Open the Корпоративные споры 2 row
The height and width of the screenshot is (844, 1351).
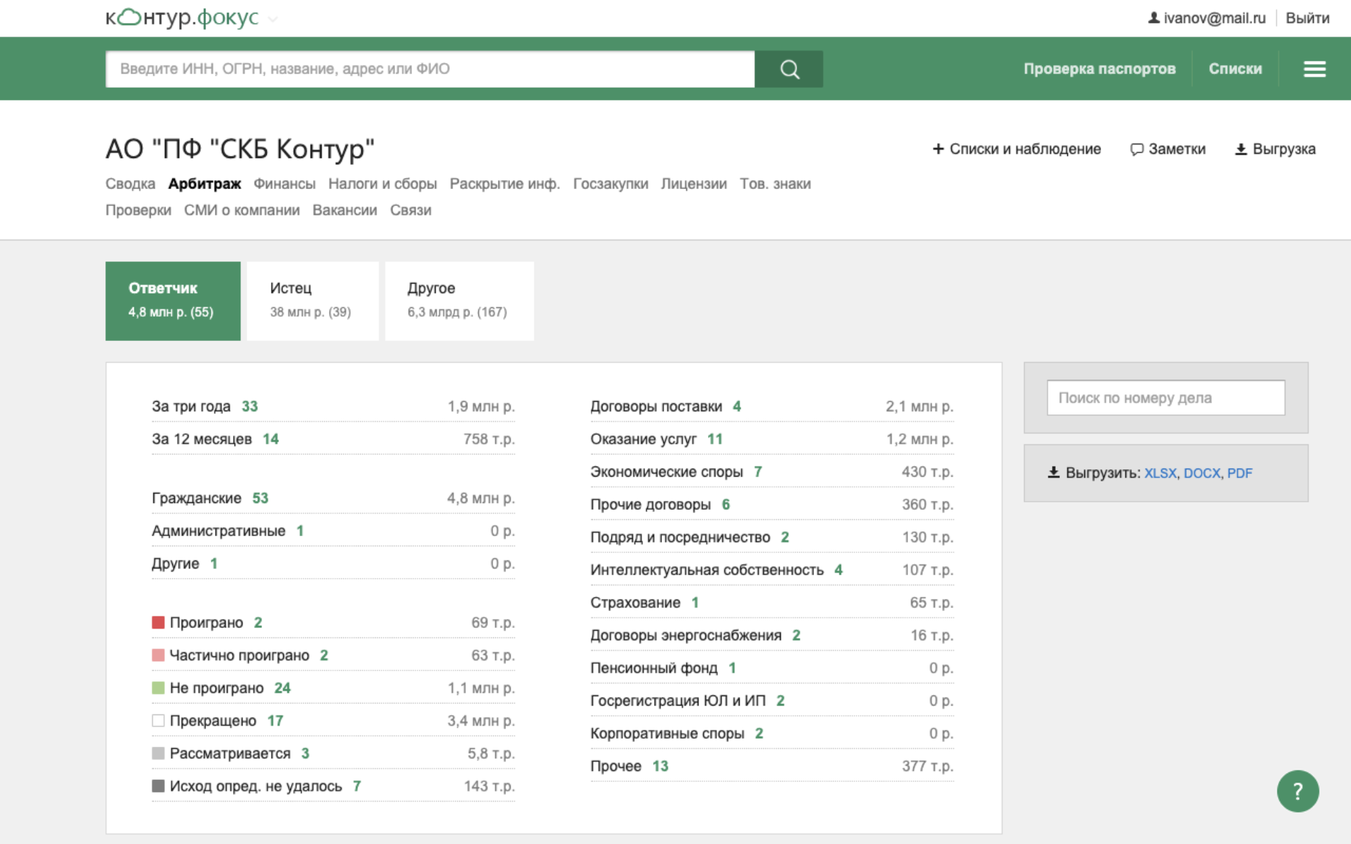pos(772,733)
